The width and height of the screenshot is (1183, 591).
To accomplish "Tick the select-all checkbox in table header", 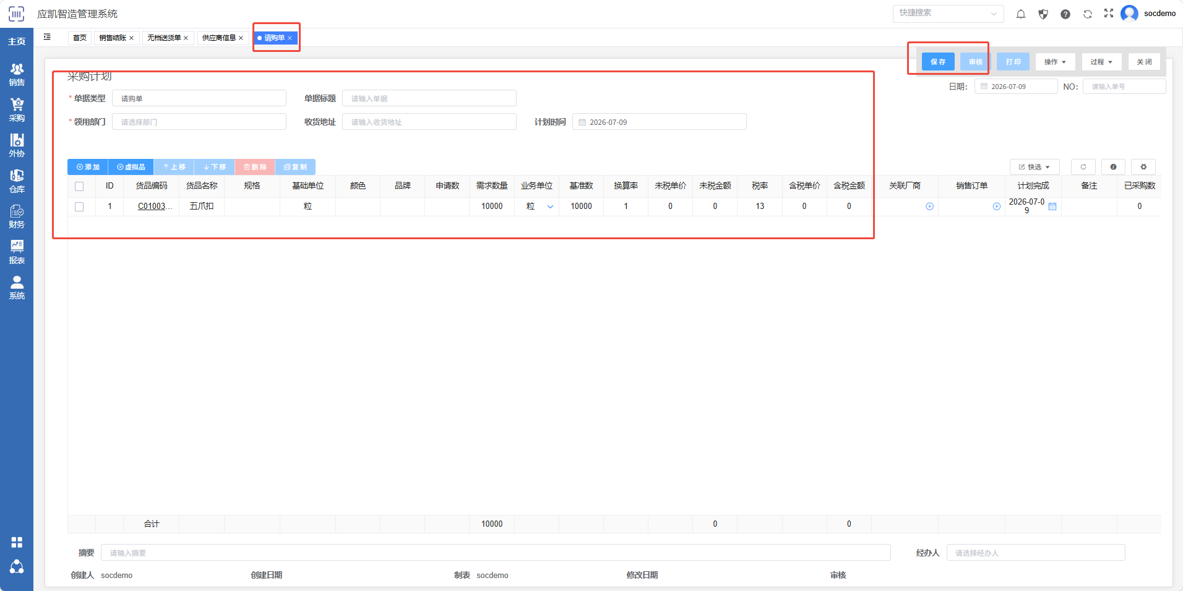I will (x=79, y=186).
